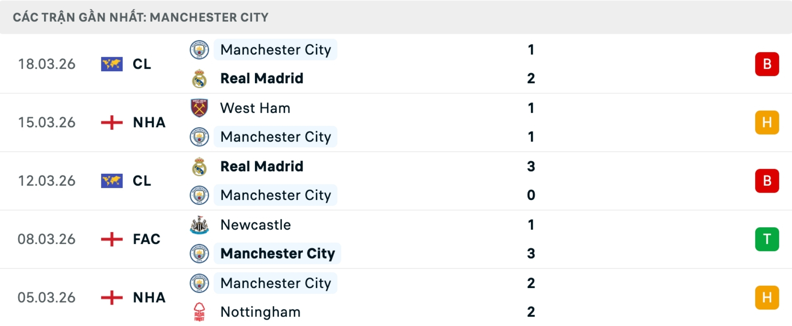Click the FAC competition label
This screenshot has height=326, width=792.
(146, 239)
